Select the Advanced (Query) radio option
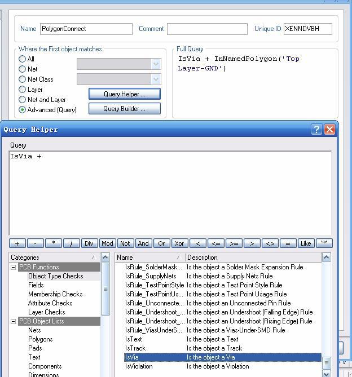Screen dimensions: 352x377 coord(22,110)
